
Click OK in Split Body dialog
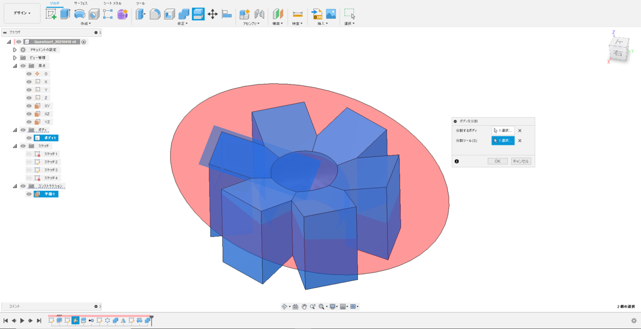pos(498,161)
